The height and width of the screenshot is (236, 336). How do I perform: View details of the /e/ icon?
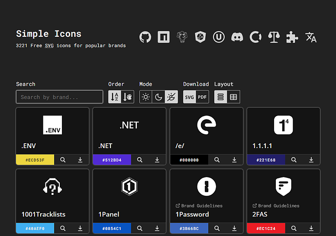pyautogui.click(x=217, y=160)
